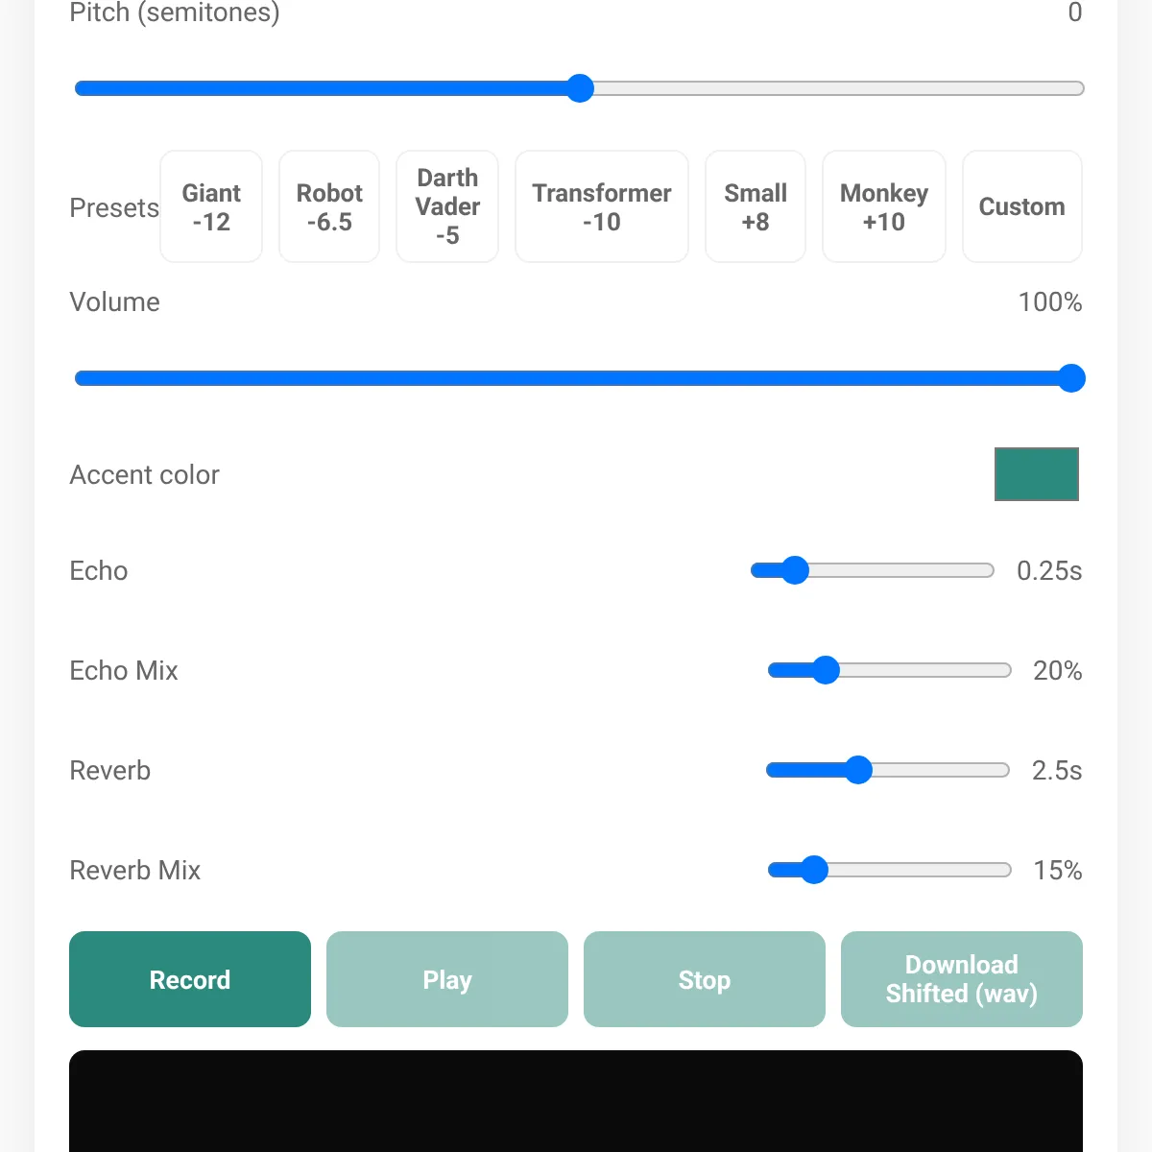Click the black waveform display area

(576, 1101)
